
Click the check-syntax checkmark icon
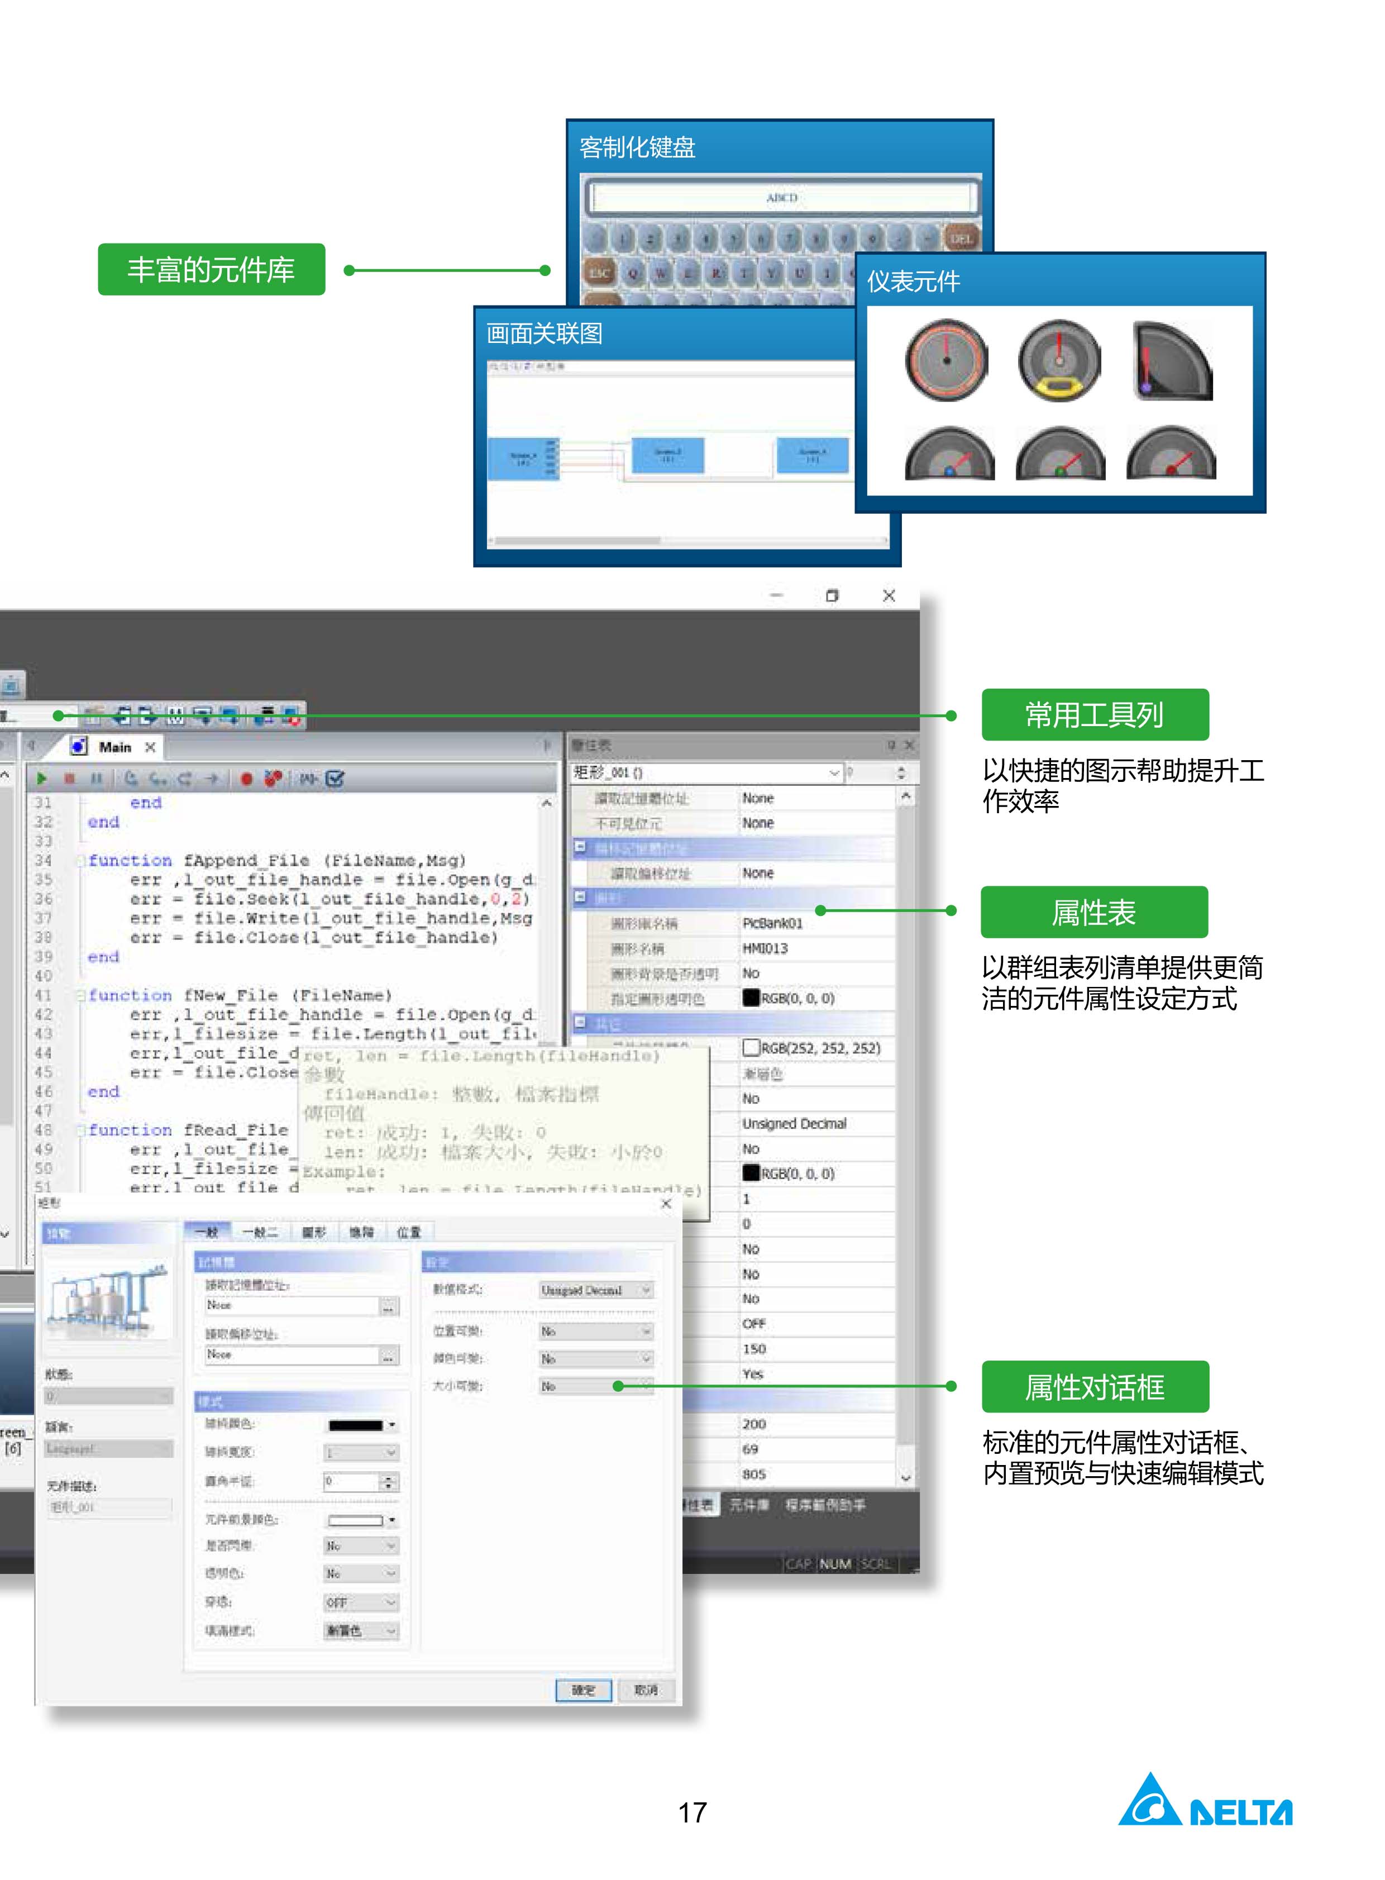click(335, 779)
